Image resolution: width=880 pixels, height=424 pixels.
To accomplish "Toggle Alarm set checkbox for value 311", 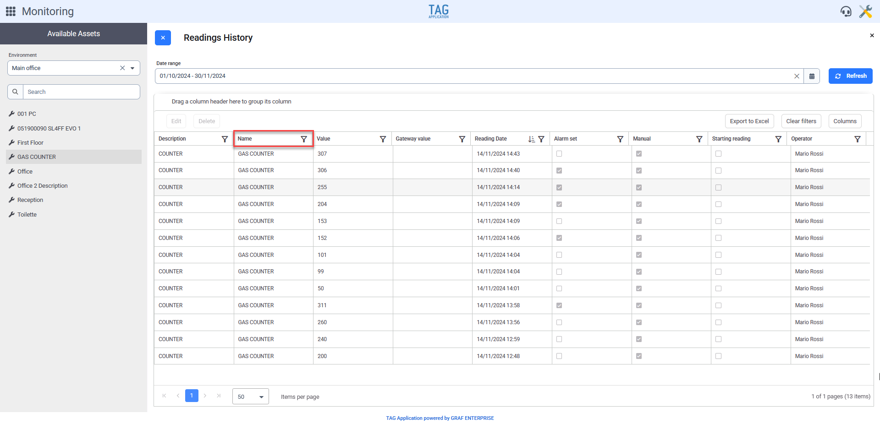I will (x=559, y=305).
